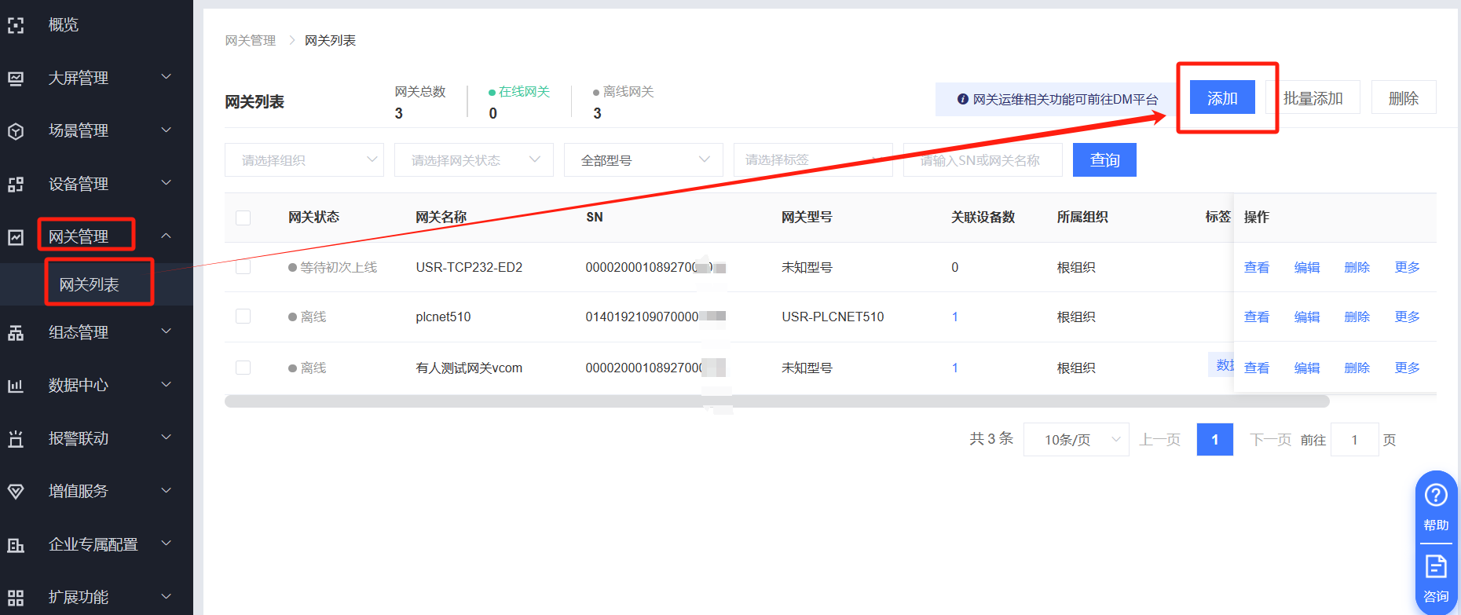This screenshot has width=1461, height=615.
Task: Open the 咨询 consultation document icon
Action: (x=1436, y=566)
